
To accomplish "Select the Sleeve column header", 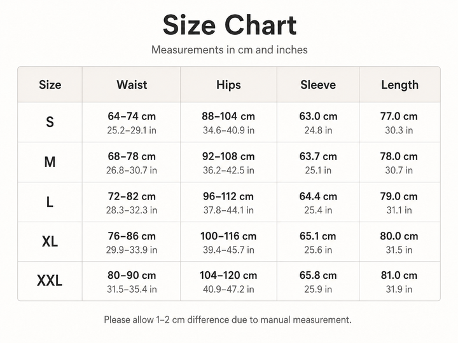I will coord(318,85).
